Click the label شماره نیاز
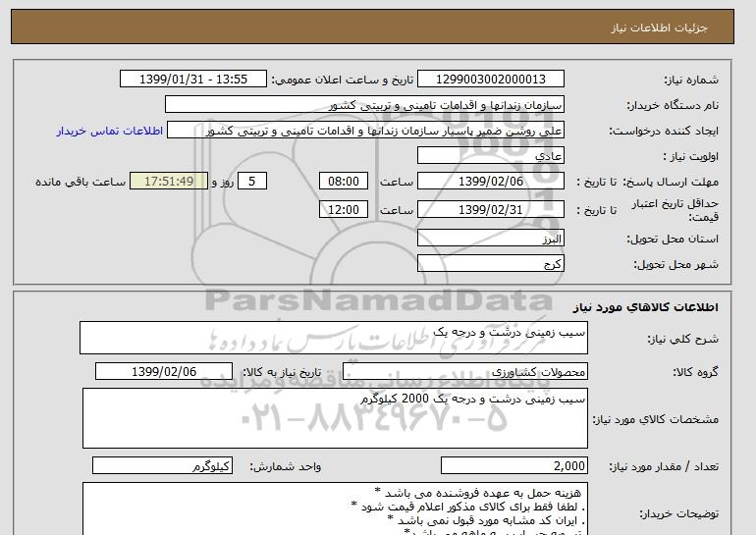This screenshot has width=756, height=535. 691,80
